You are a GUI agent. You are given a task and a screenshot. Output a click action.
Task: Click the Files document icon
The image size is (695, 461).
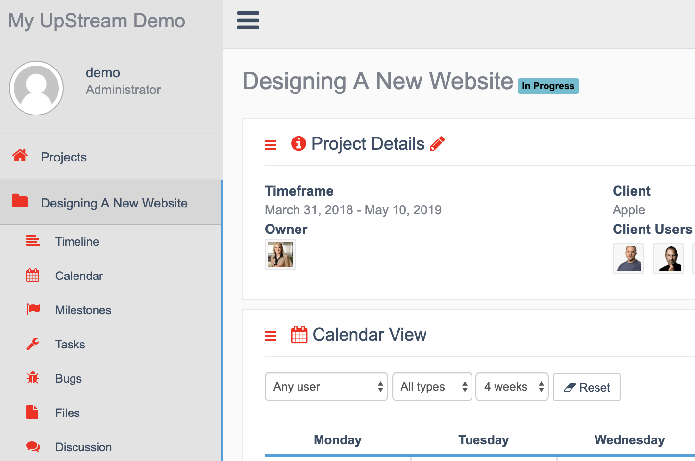tap(32, 413)
